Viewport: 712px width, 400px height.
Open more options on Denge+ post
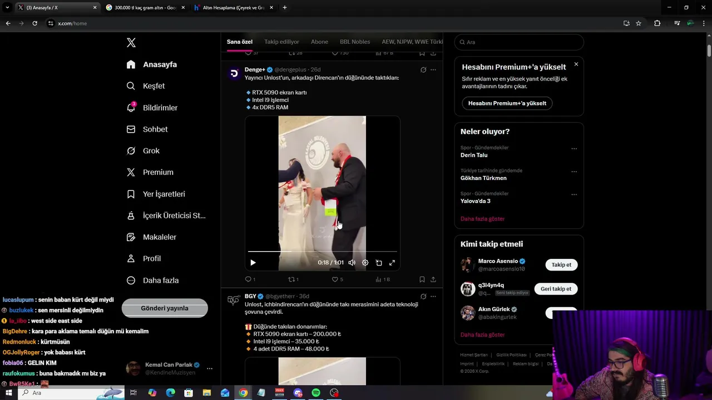pyautogui.click(x=433, y=70)
